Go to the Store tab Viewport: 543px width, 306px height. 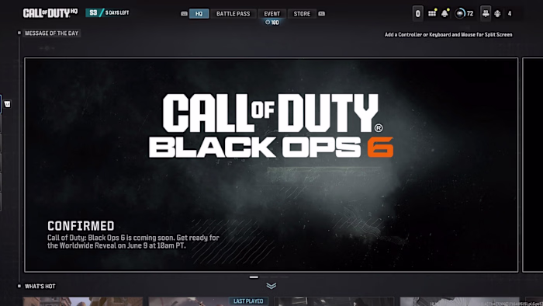click(302, 13)
